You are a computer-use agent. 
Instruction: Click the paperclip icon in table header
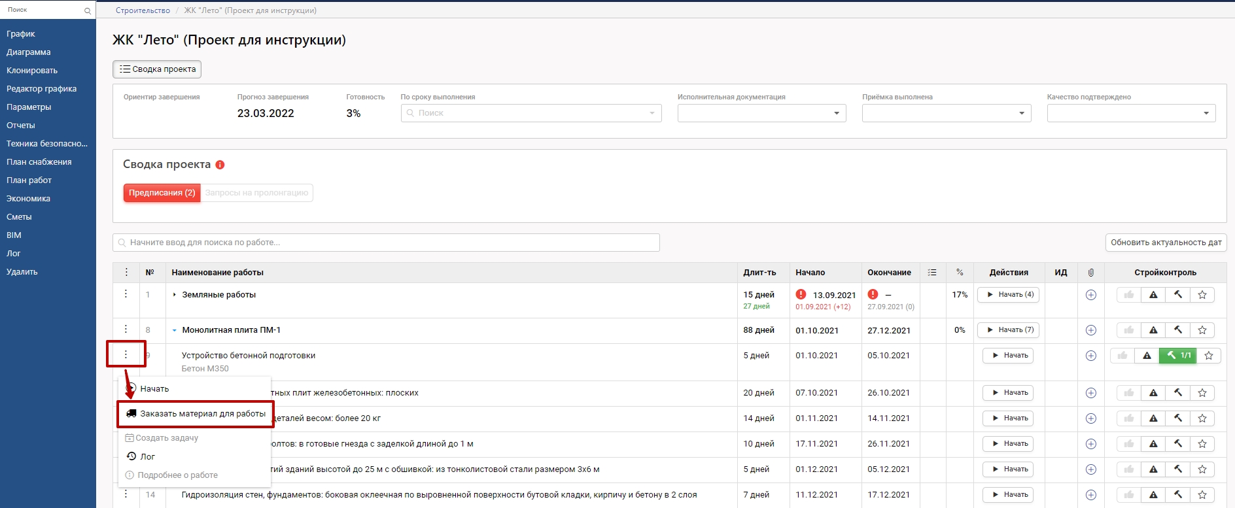coord(1090,273)
